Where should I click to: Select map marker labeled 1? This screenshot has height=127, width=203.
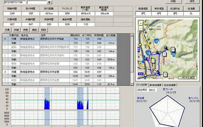coord(164,54)
